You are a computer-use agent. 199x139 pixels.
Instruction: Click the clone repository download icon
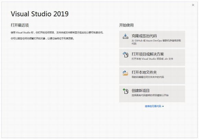click(x=125, y=36)
